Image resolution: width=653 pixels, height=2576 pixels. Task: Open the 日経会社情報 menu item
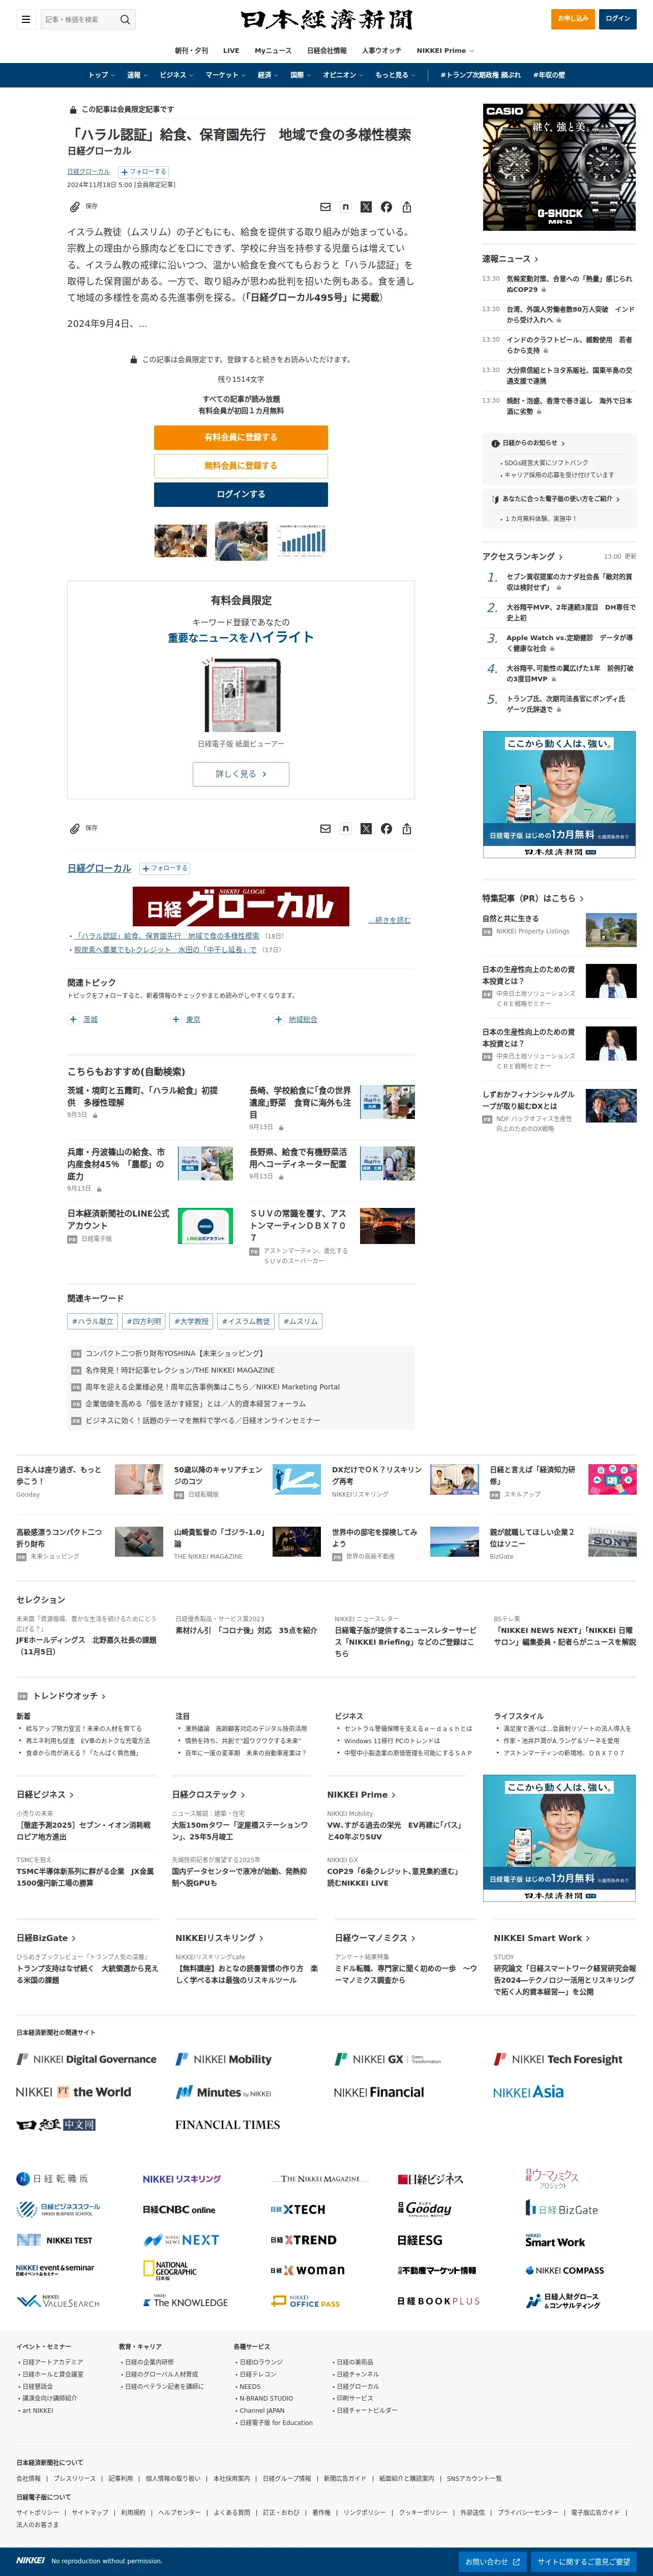point(327,51)
